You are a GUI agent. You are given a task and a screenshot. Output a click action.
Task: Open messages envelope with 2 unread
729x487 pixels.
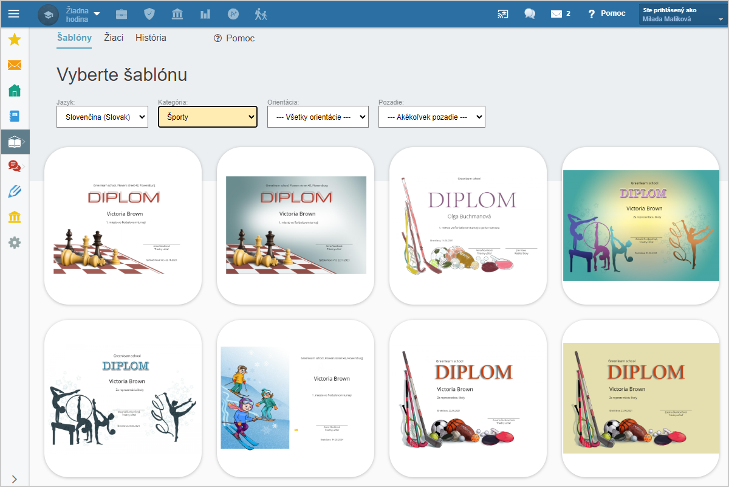(x=560, y=14)
